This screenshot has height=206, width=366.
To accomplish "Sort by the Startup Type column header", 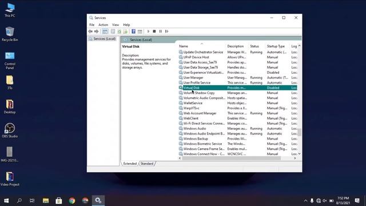I will pyautogui.click(x=276, y=46).
